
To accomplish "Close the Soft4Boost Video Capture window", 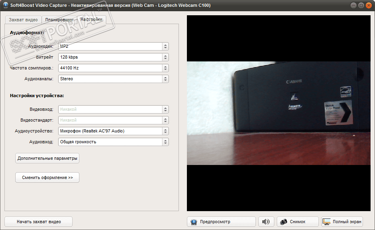I will pos(369,5).
